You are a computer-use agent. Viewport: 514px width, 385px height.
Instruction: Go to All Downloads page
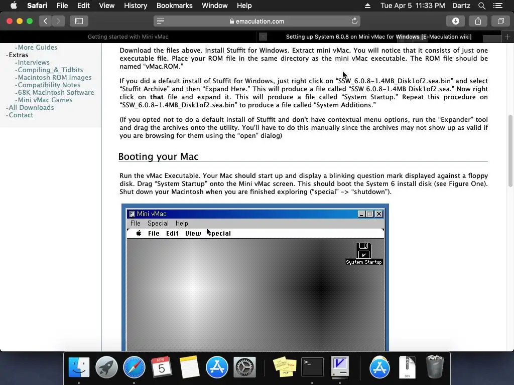[31, 107]
